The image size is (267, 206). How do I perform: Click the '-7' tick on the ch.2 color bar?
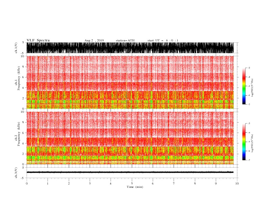[x=249, y=160]
